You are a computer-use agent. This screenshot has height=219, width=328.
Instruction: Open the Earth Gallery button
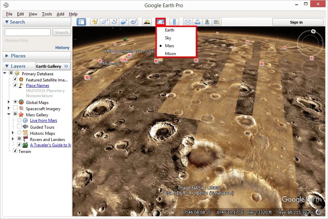pyautogui.click(x=53, y=66)
